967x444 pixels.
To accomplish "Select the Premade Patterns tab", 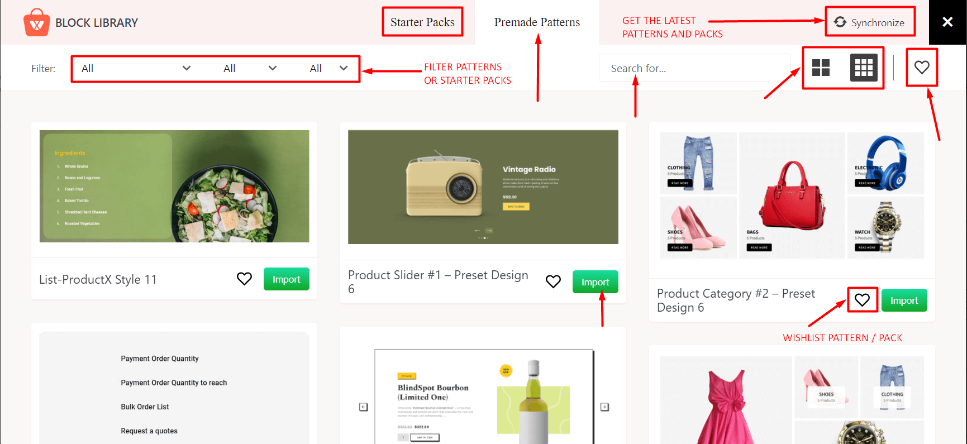I will coord(537,22).
